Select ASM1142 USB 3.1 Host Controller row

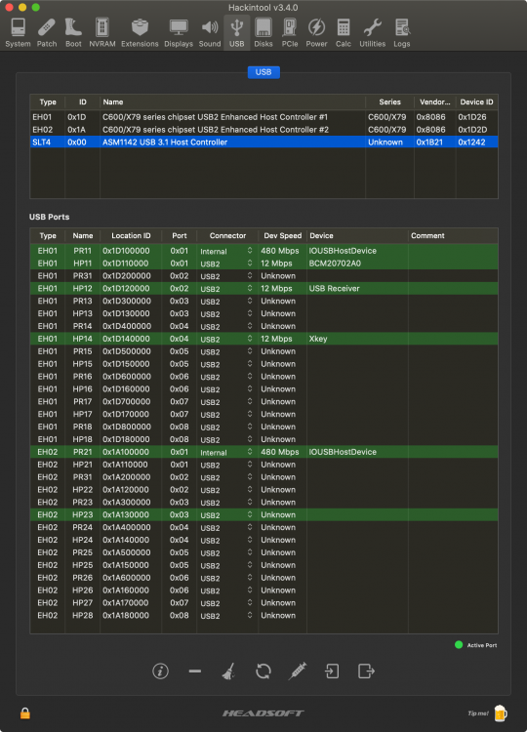tap(263, 142)
